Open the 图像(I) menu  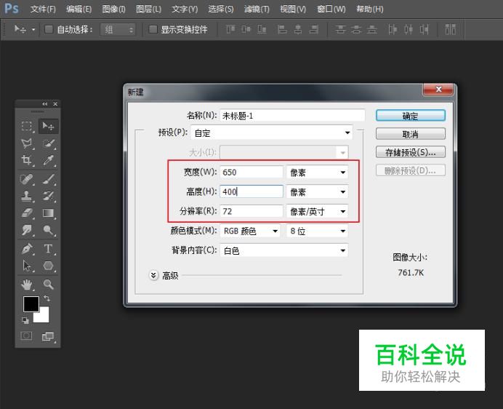coord(113,9)
